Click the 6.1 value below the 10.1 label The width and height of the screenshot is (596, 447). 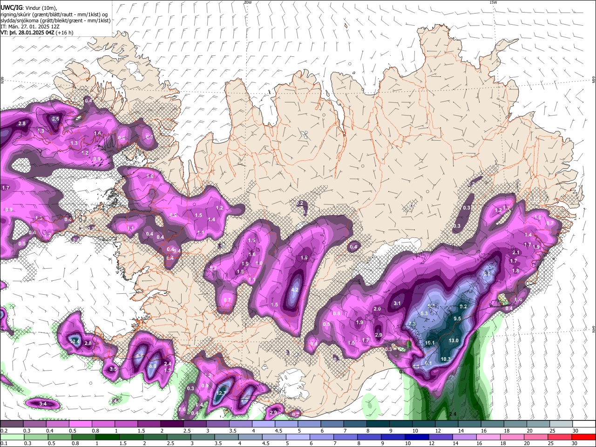pos(428,363)
